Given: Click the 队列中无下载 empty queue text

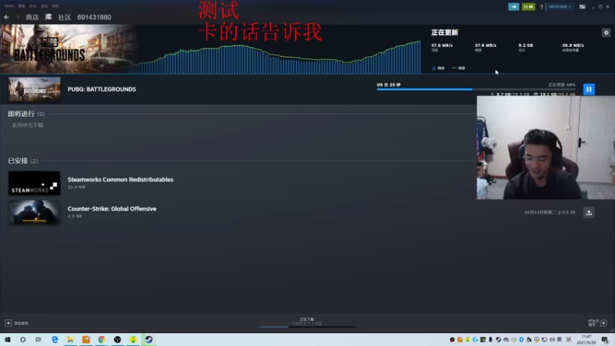Looking at the screenshot, I should coord(28,125).
